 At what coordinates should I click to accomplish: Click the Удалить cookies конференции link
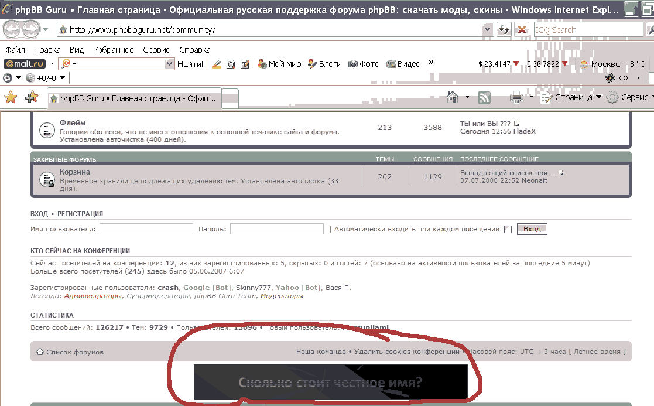(x=406, y=352)
